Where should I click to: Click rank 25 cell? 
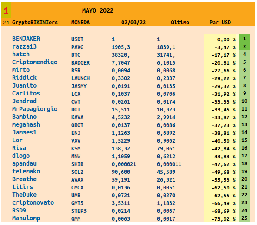click(244, 218)
